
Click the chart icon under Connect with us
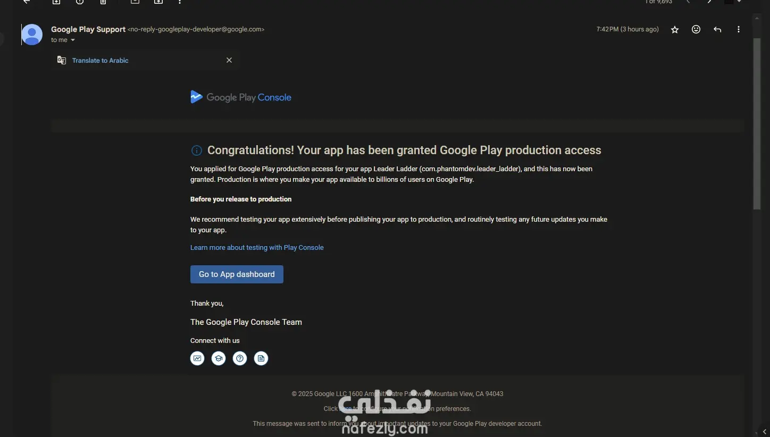[197, 358]
